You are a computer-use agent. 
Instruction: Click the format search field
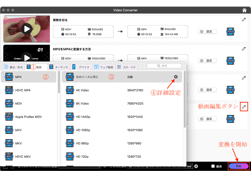tap(164, 66)
